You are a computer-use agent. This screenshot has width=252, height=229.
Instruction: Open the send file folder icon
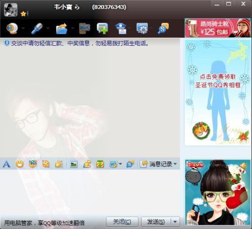click(x=61, y=28)
